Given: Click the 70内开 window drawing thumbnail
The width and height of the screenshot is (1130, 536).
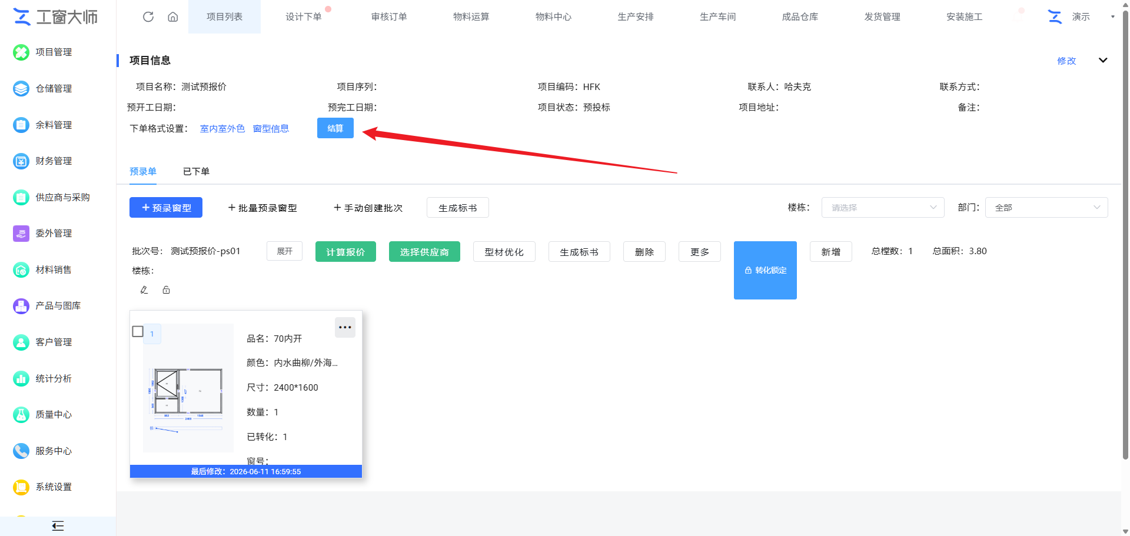Looking at the screenshot, I should pyautogui.click(x=188, y=388).
